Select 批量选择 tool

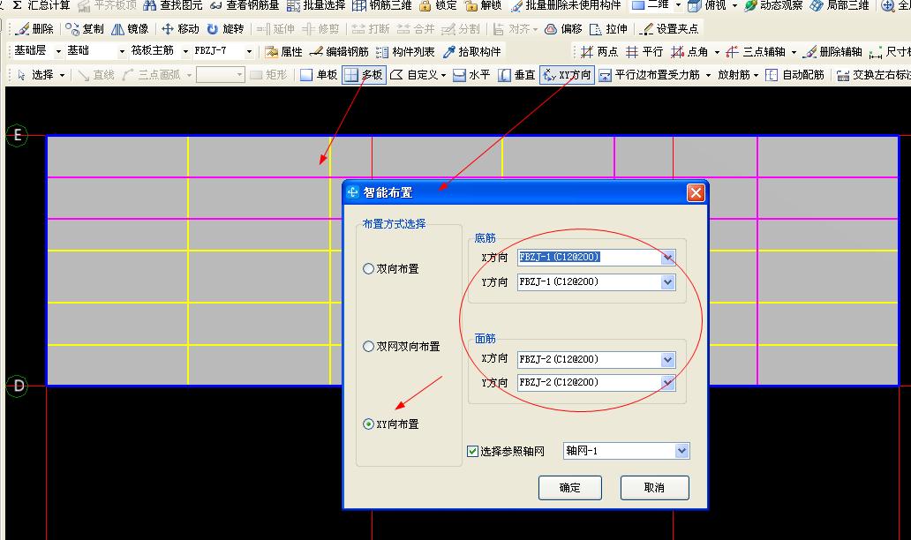click(x=316, y=5)
